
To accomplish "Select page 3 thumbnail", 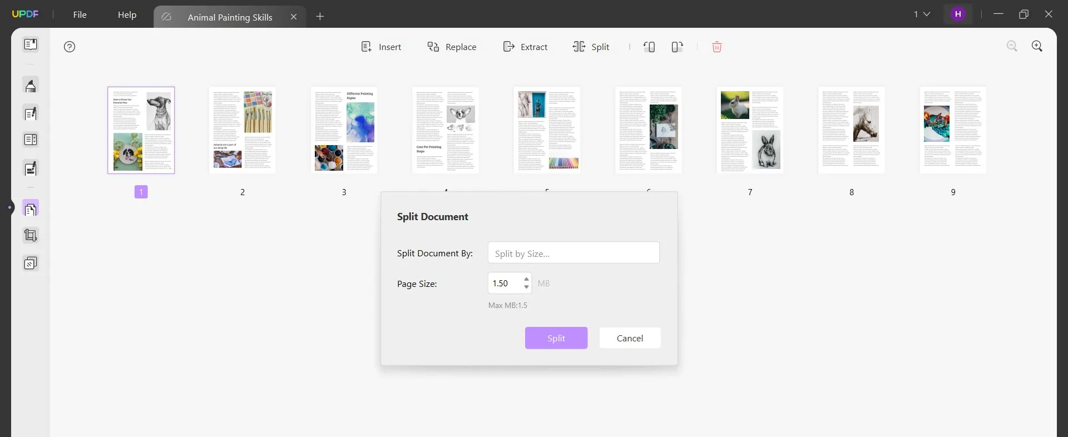I will (x=344, y=130).
